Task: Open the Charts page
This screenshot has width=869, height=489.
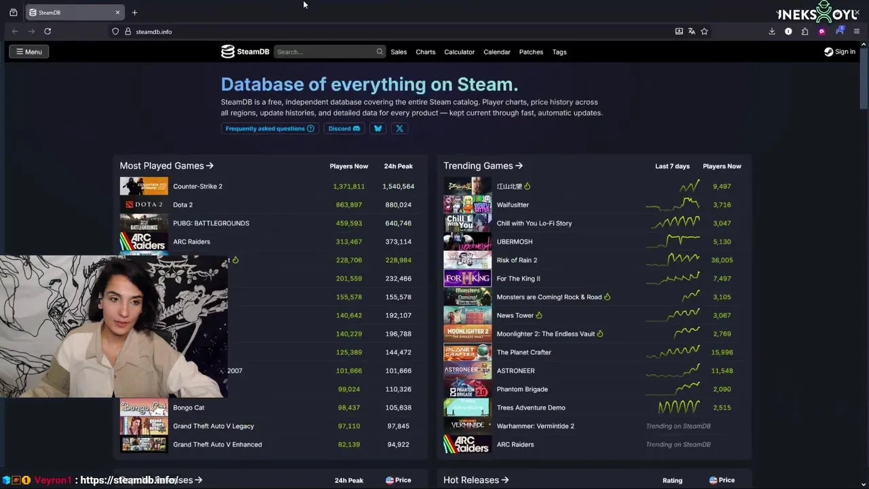Action: [426, 52]
